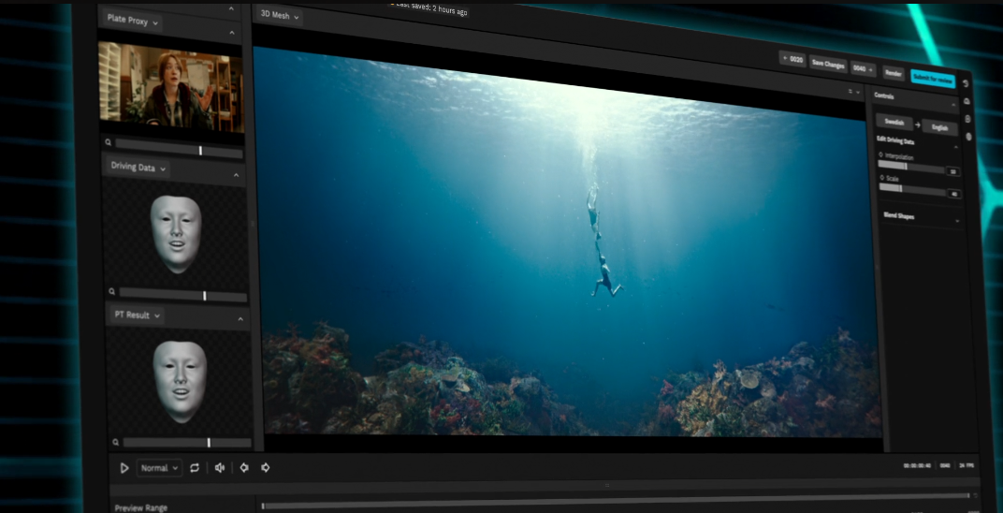Image resolution: width=1003 pixels, height=513 pixels.
Task: Open the Driving Data view dropdown
Action: click(138, 168)
